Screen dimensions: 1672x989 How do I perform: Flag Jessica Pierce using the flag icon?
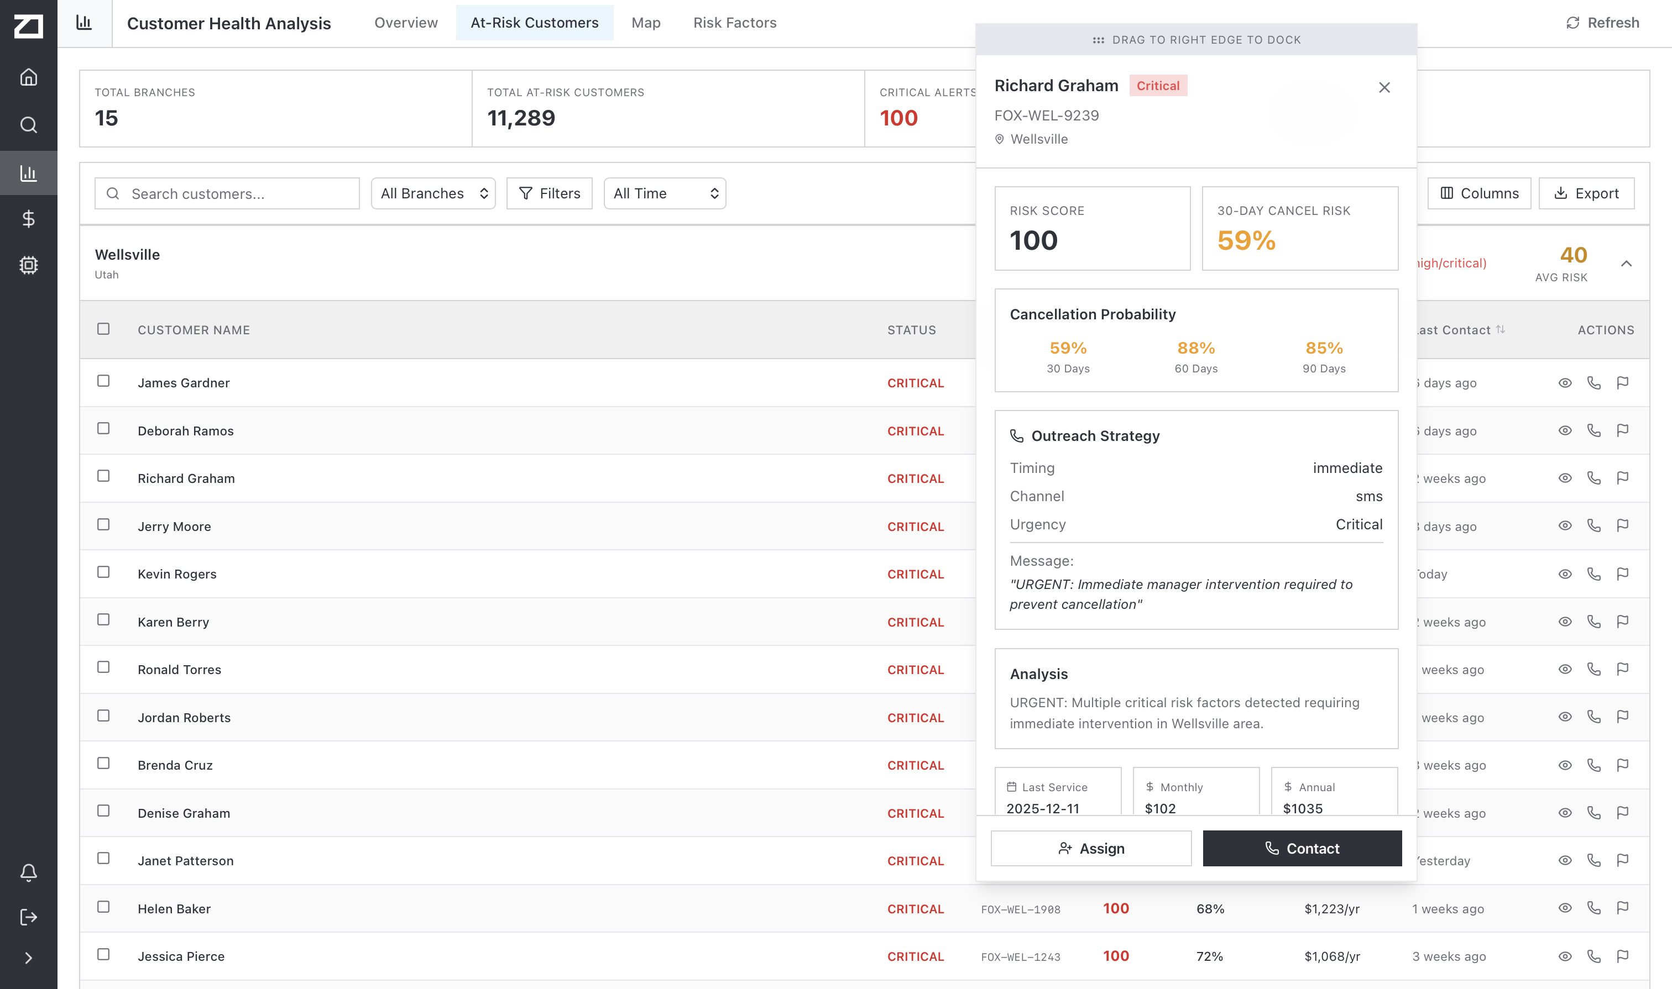1623,956
